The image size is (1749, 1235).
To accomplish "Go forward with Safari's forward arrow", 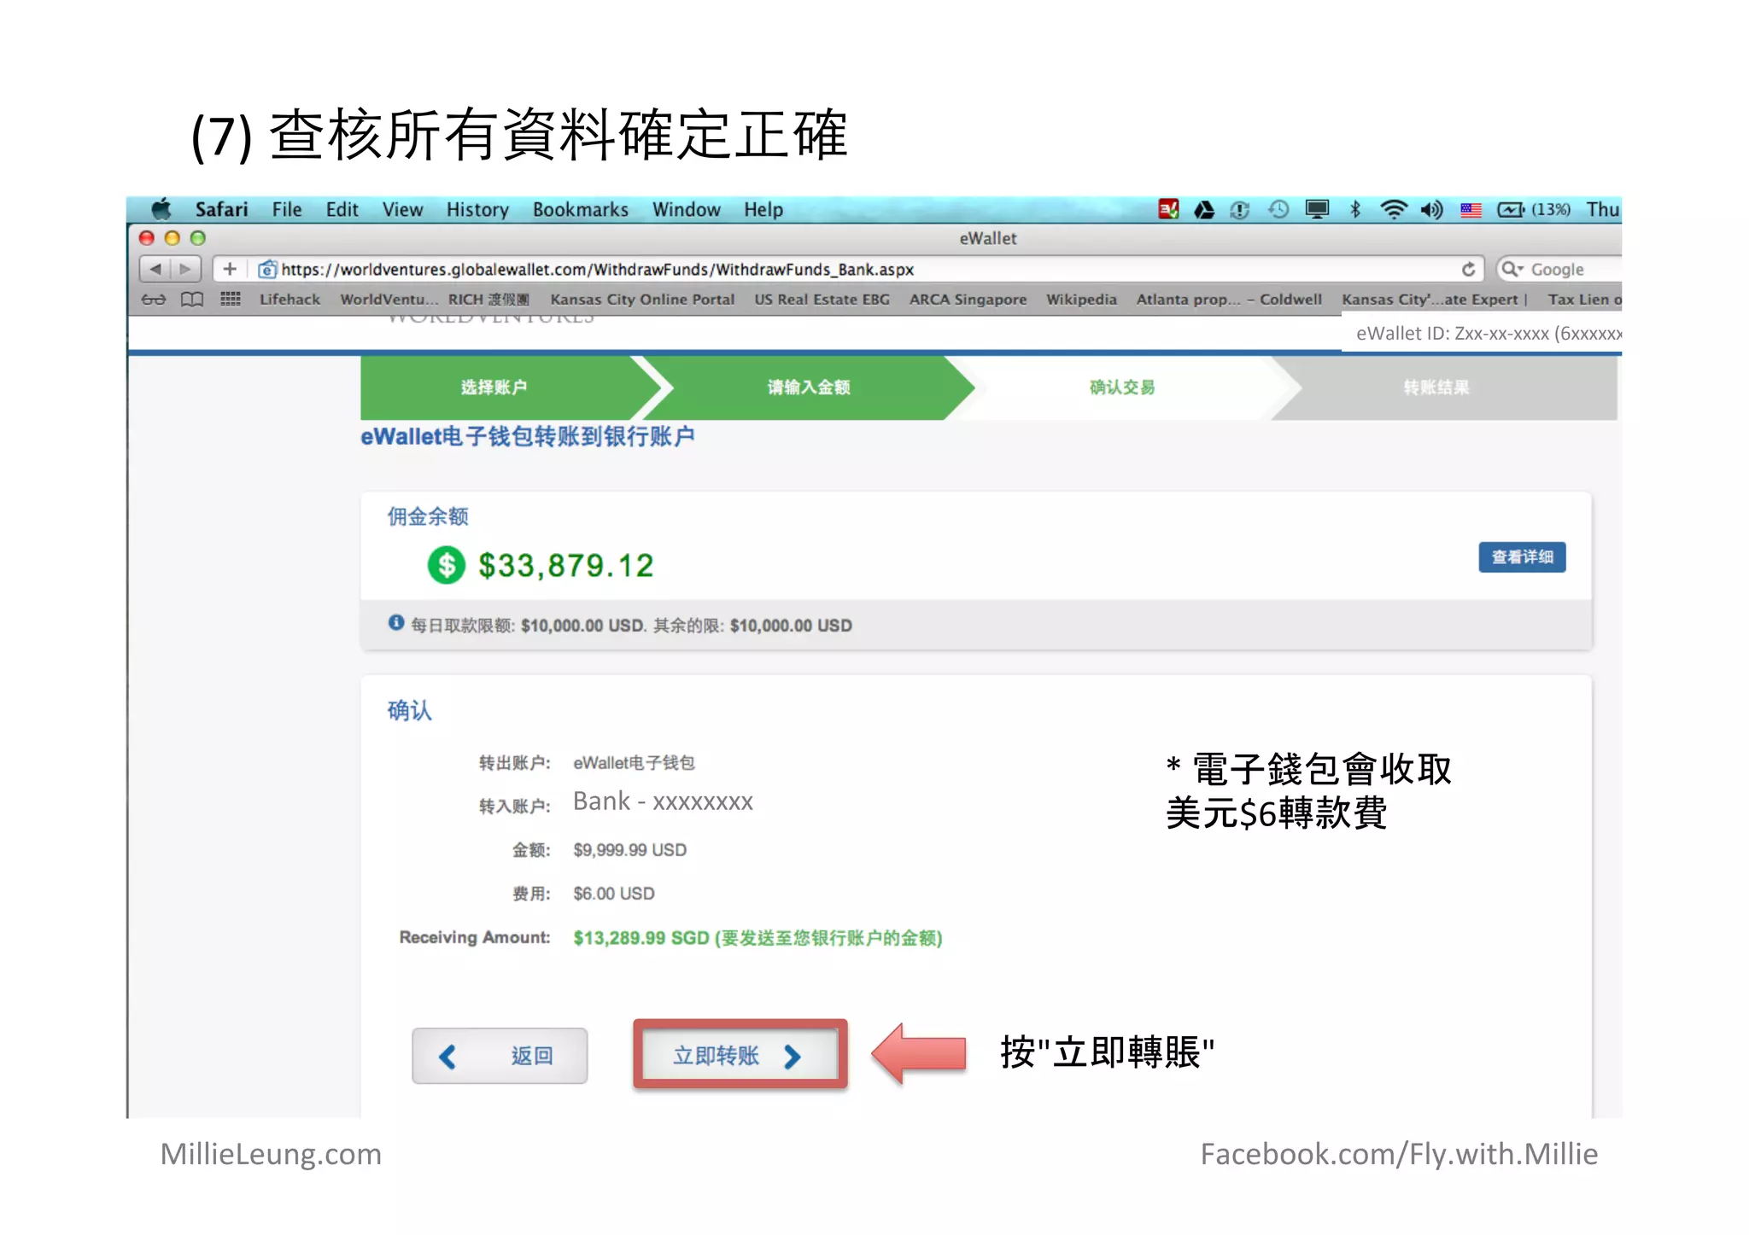I will click(x=185, y=269).
